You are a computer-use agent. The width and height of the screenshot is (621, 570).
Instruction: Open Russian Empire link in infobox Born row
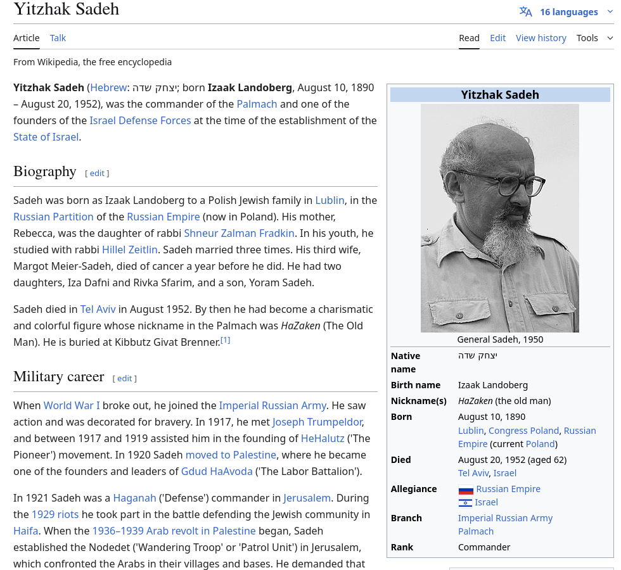[580, 431]
